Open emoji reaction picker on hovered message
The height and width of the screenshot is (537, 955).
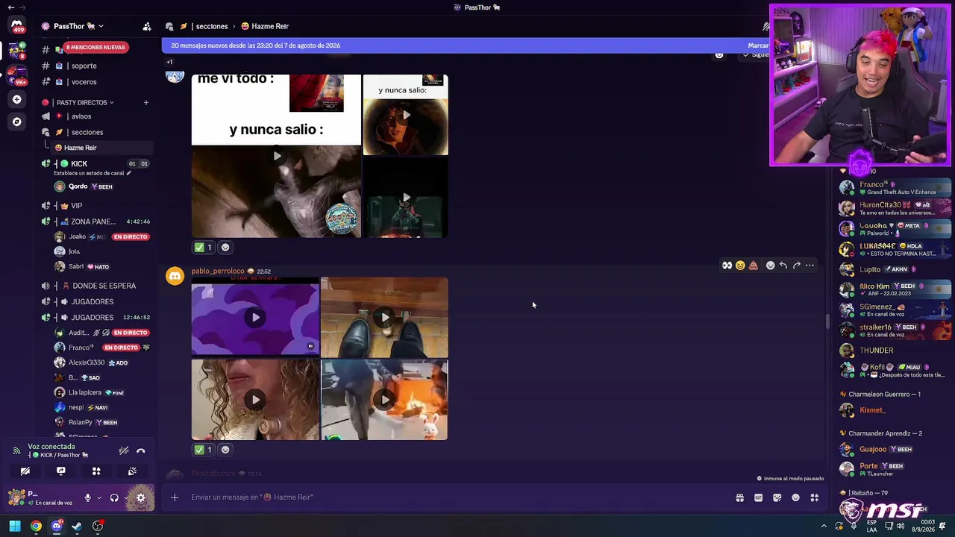coord(771,266)
